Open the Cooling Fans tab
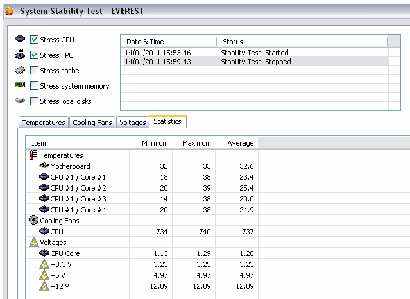 coord(92,123)
